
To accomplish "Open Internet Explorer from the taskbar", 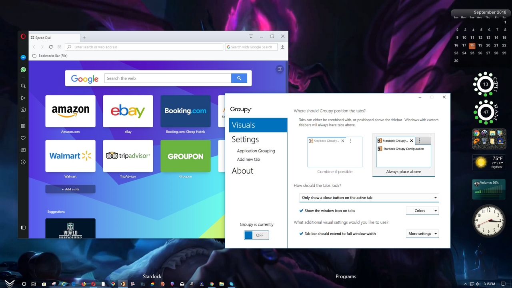I will (64, 284).
